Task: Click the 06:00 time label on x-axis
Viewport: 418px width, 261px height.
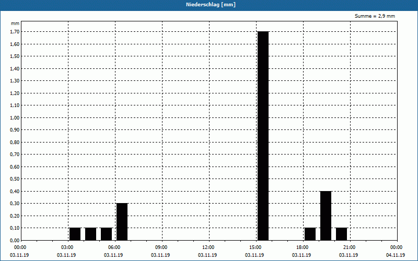Action: pyautogui.click(x=114, y=247)
